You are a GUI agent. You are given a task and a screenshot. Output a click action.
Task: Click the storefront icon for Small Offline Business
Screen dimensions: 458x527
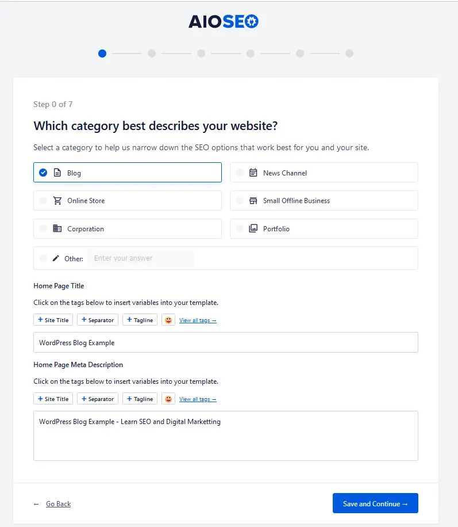pyautogui.click(x=253, y=201)
